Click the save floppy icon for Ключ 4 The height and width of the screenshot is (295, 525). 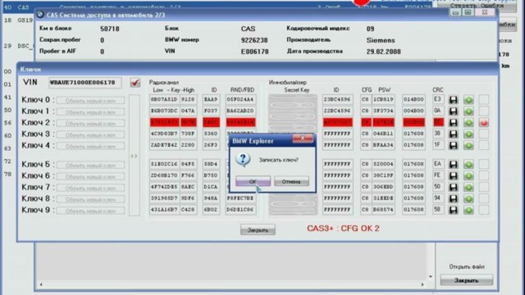tap(453, 145)
